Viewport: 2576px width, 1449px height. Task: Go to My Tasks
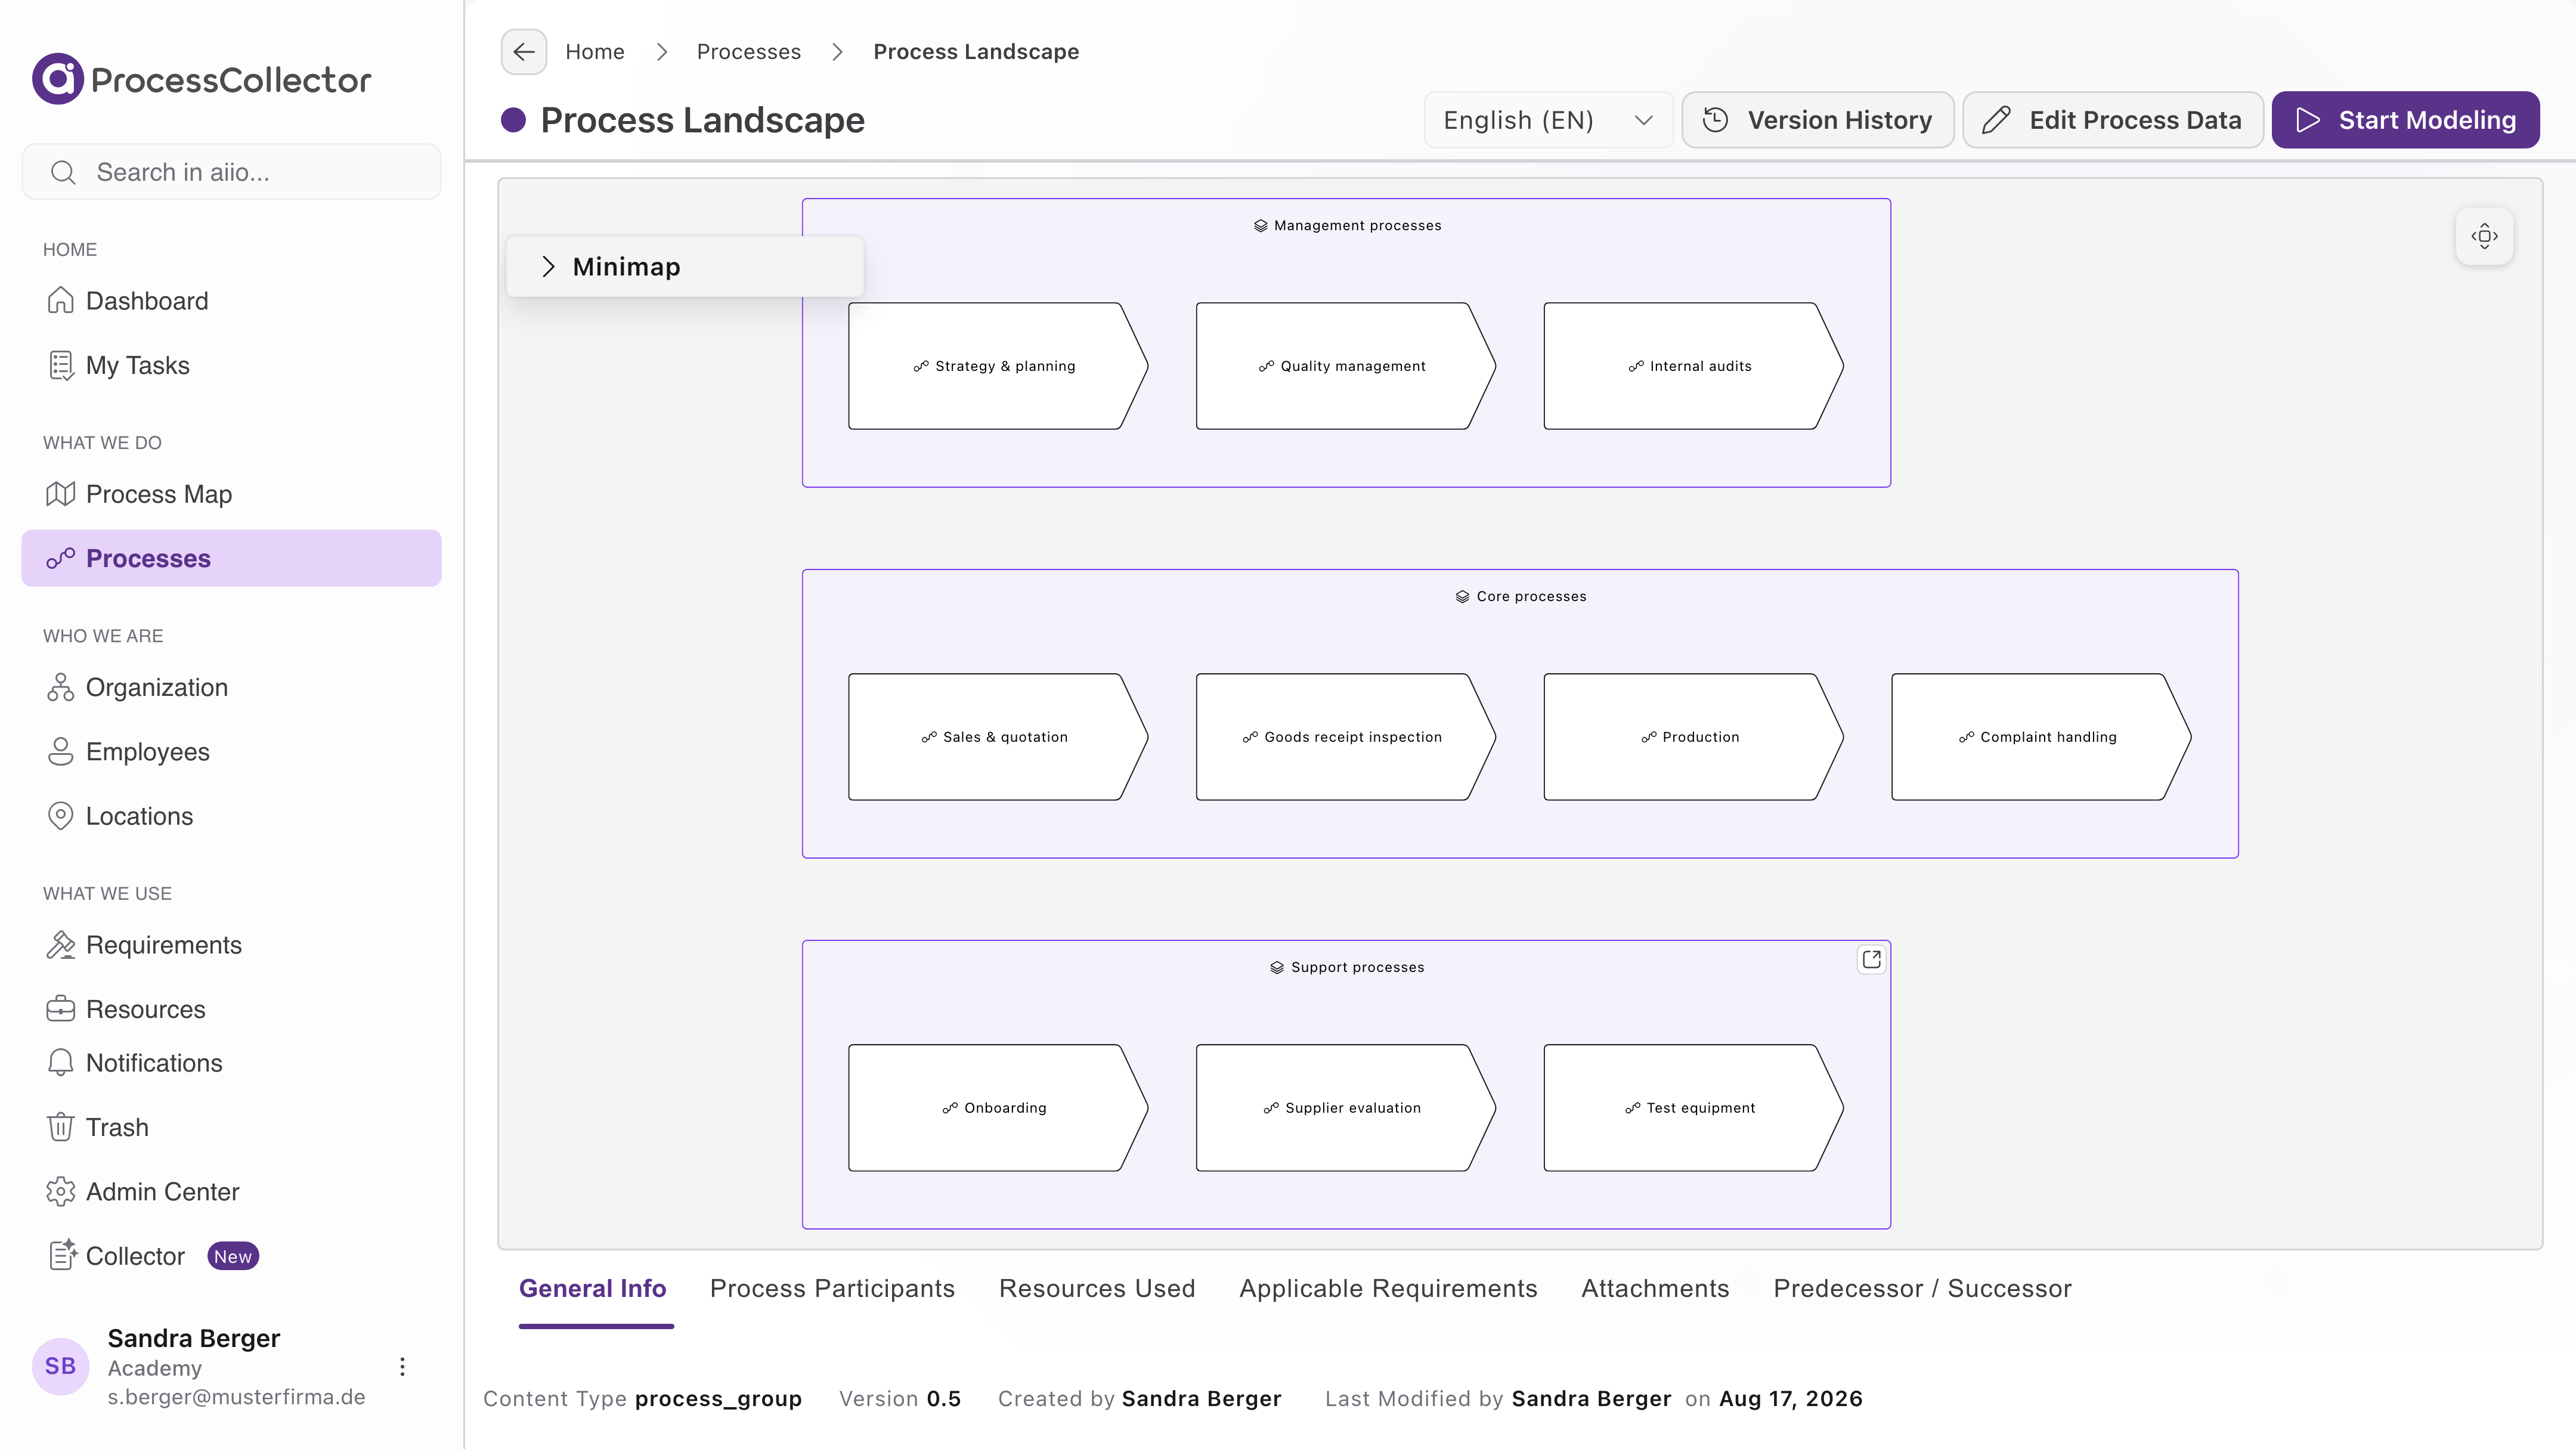pos(231,365)
